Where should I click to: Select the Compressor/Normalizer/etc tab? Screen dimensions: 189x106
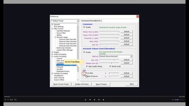[x=91, y=21]
